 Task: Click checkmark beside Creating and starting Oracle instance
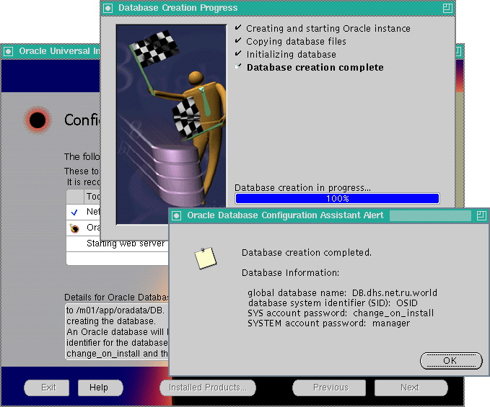[x=238, y=28]
